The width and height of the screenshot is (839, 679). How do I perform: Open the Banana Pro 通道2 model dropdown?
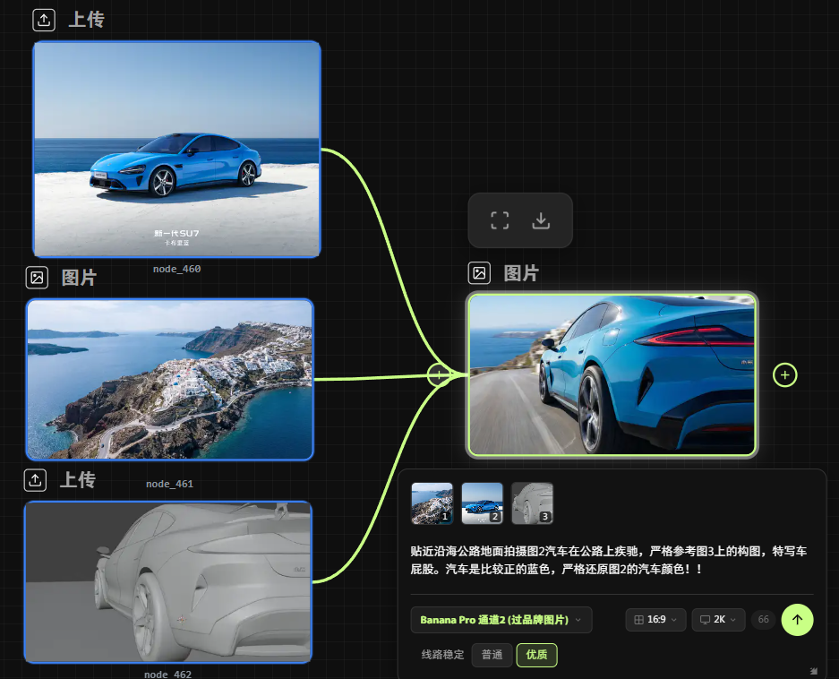[x=501, y=620]
